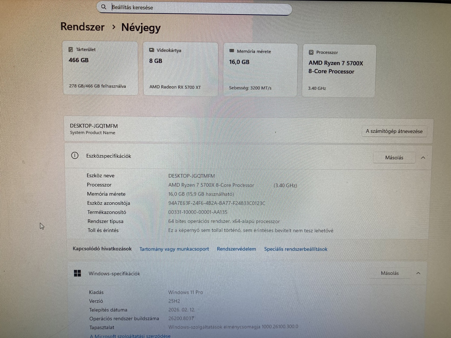Open the Tárterület 466 GB card
451x338 pixels.
click(x=100, y=68)
